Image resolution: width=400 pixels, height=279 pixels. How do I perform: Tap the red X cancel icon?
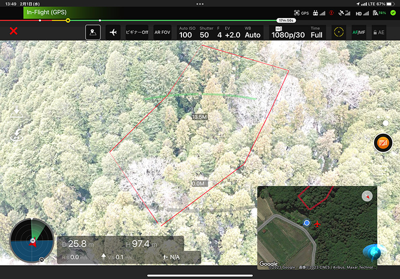coord(13,31)
